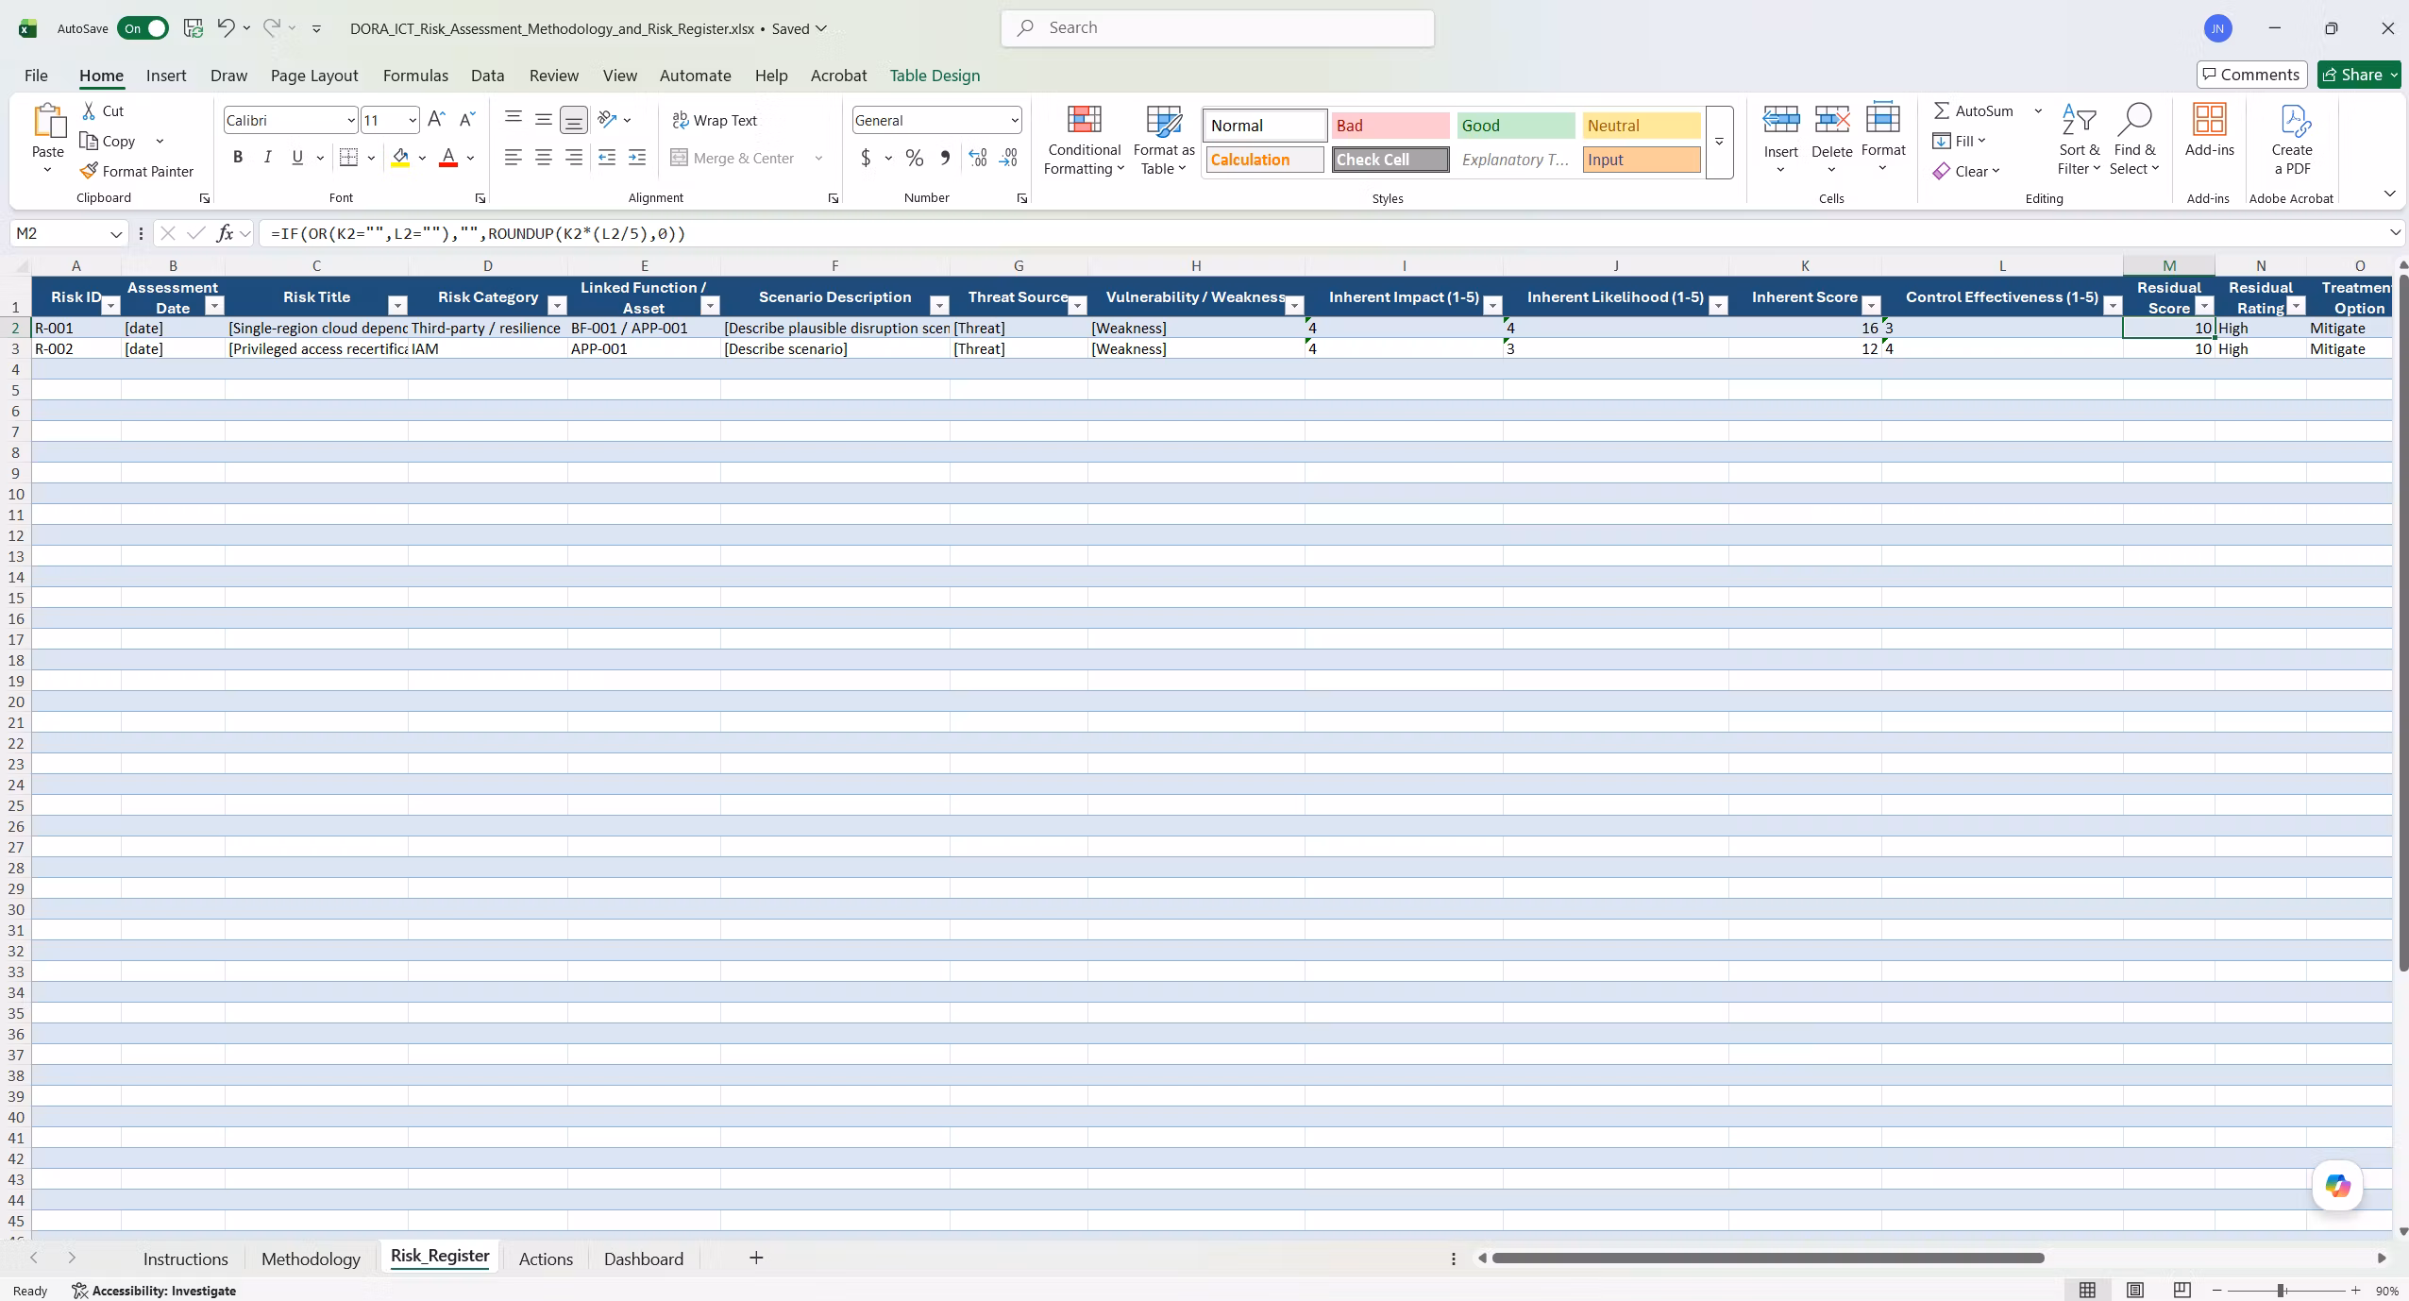Switch to the Dashboard sheet tab
2409x1301 pixels.
tap(644, 1259)
